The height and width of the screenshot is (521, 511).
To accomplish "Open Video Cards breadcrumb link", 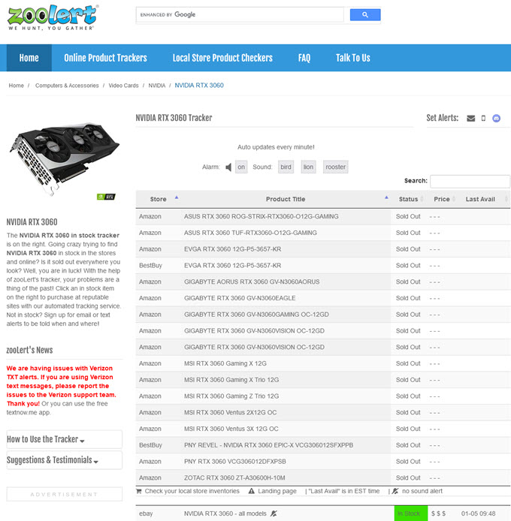I will 123,86.
